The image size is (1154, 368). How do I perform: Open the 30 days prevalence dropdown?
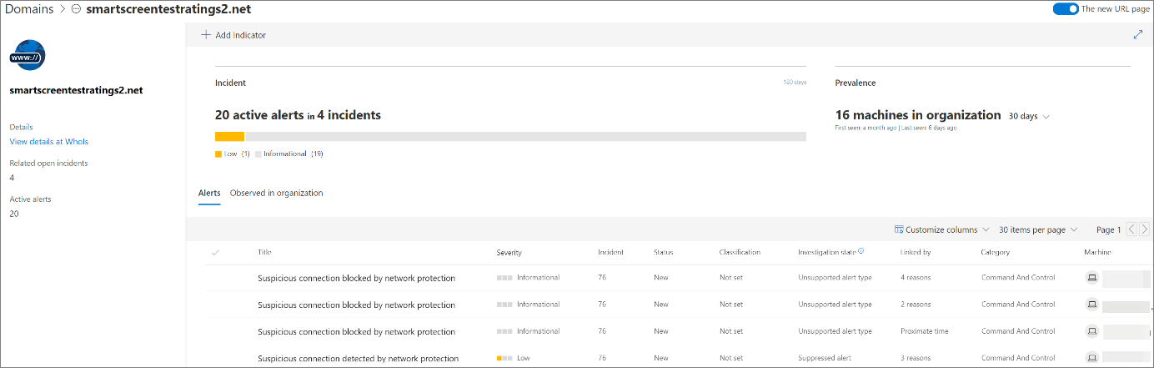[x=1029, y=116]
